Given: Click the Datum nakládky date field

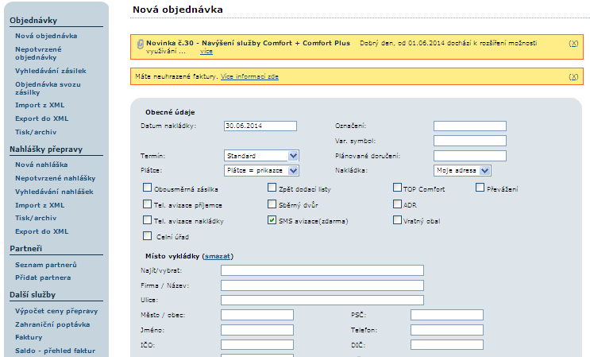Looking at the screenshot, I should (260, 126).
